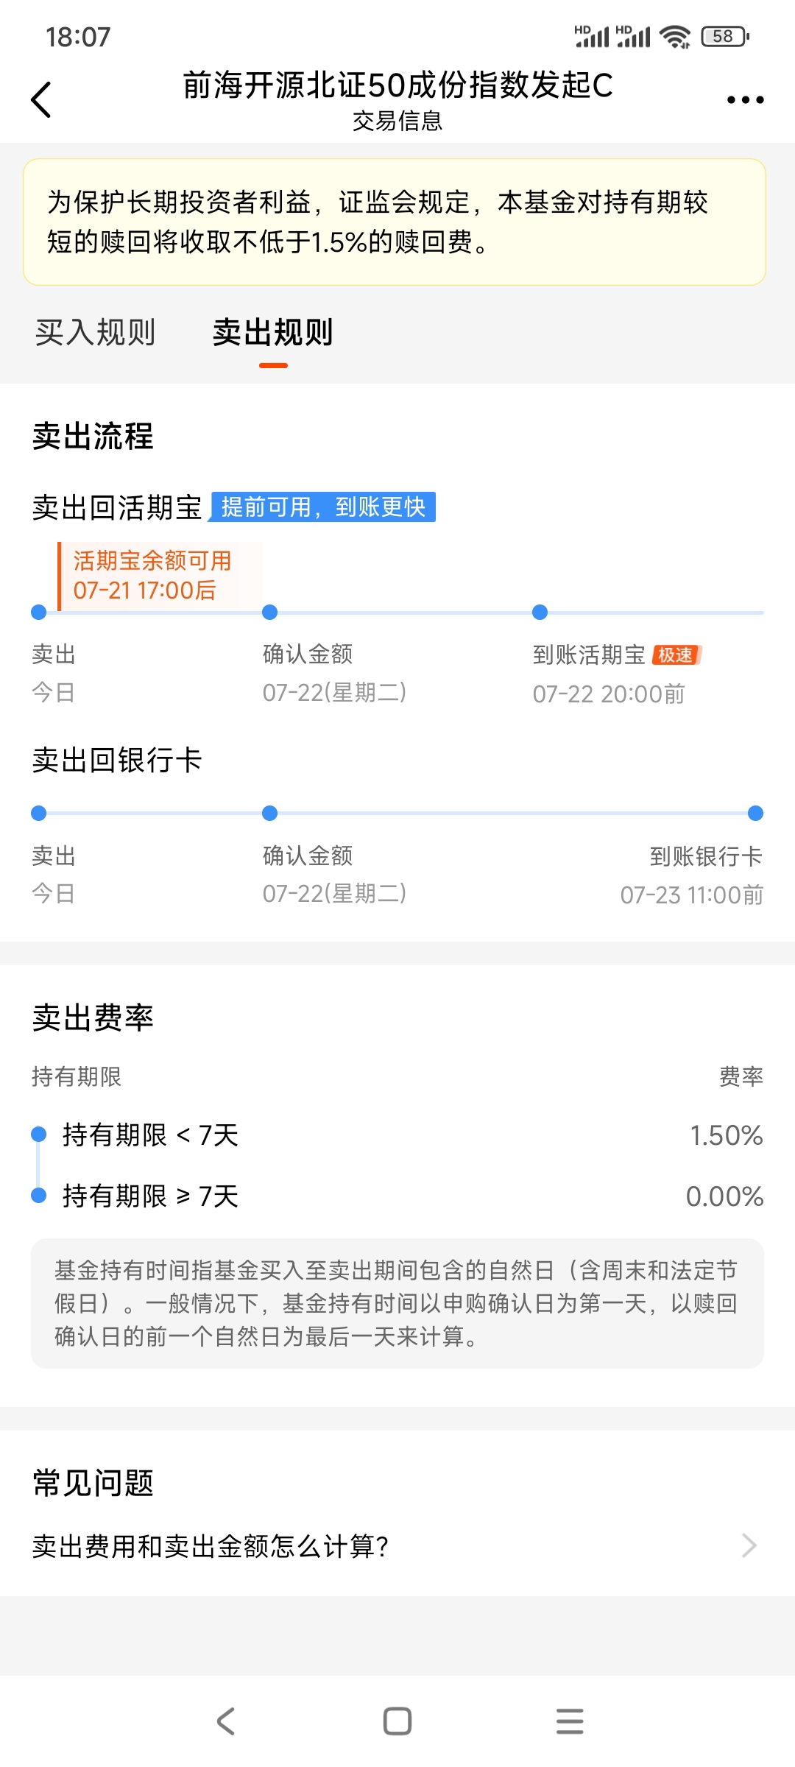Tap the yellow redemption fee notice banner

click(395, 222)
